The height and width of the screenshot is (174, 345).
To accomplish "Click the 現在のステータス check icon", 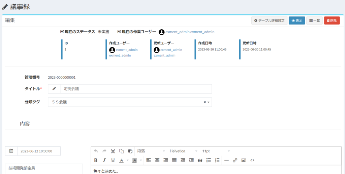I will tap(62, 32).
